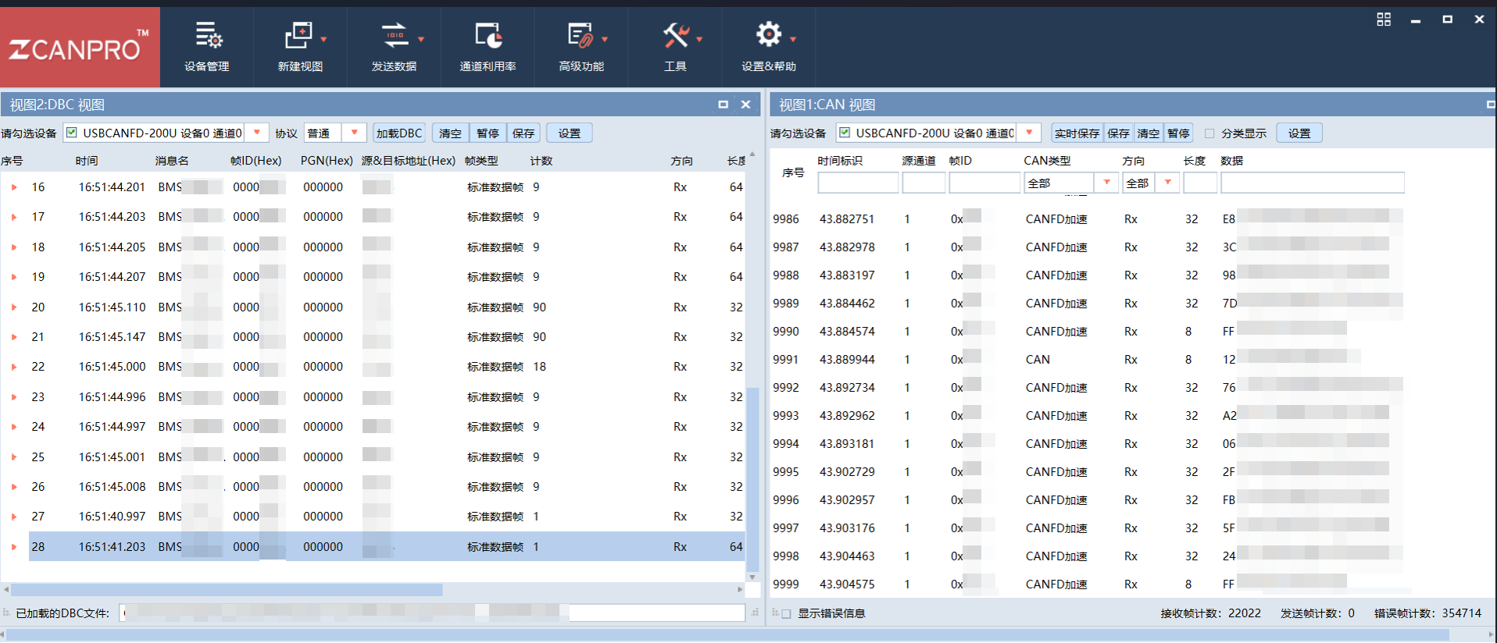Click 源通道 filter input field
Screen dimensions: 1497x643
coord(924,183)
